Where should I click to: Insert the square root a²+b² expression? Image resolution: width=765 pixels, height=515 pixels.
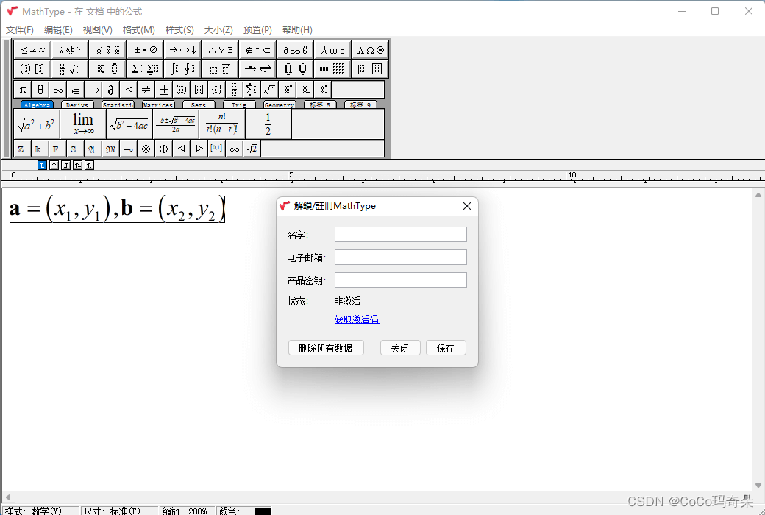pos(37,124)
